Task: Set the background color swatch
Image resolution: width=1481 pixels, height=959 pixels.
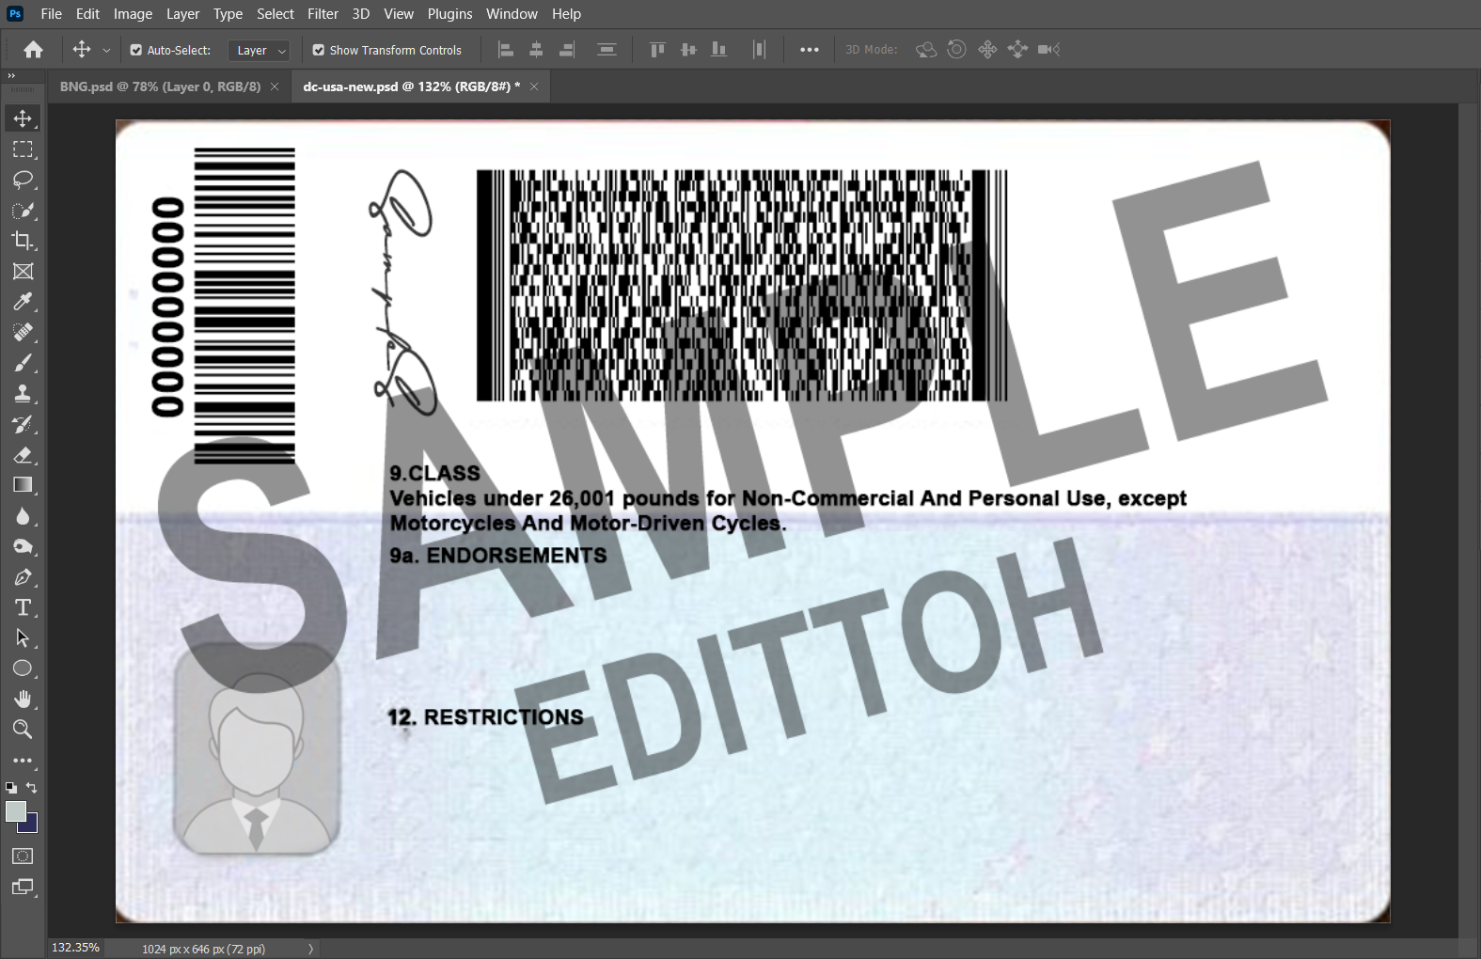Action: coord(32,825)
